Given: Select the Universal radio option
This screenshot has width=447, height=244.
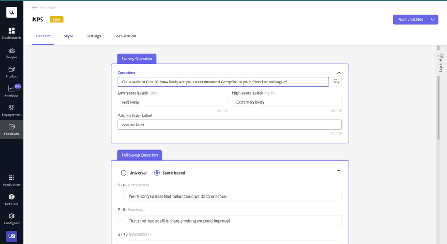Looking at the screenshot, I should coord(124,173).
